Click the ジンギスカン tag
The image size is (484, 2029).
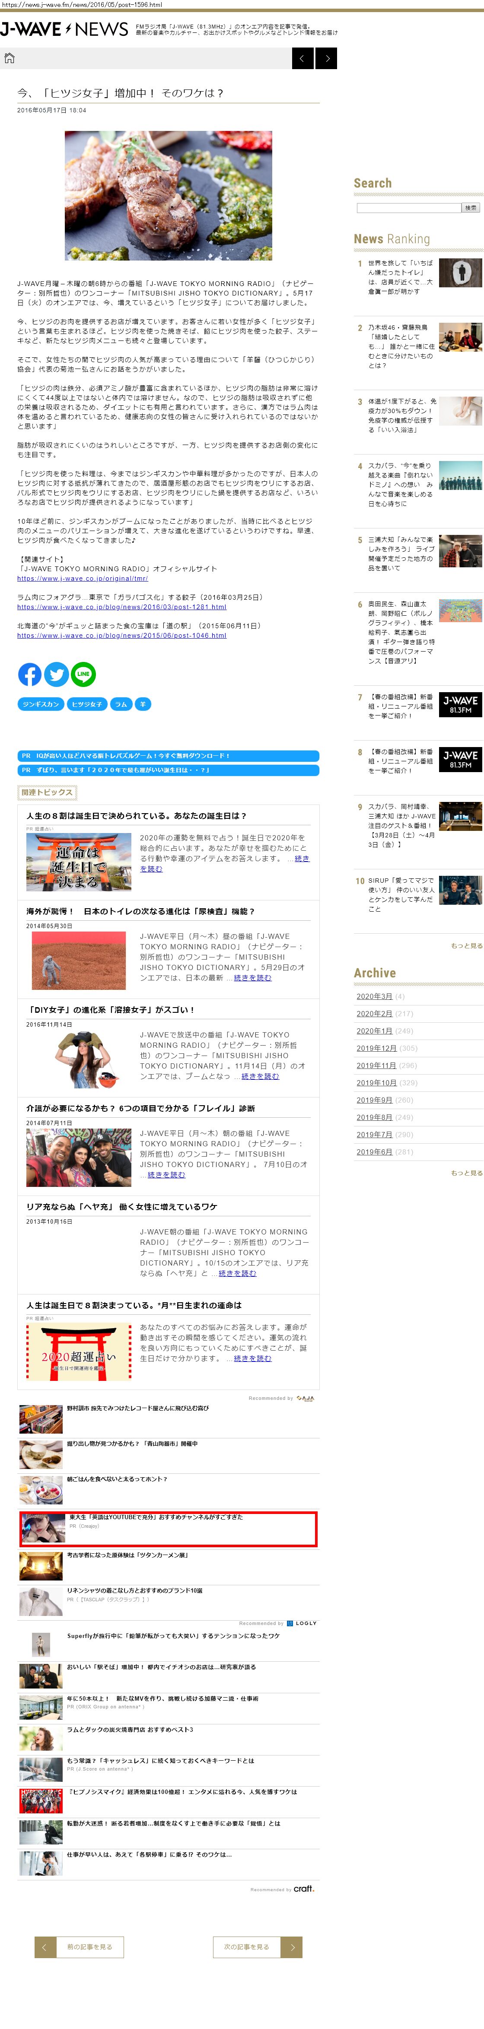coord(41,704)
